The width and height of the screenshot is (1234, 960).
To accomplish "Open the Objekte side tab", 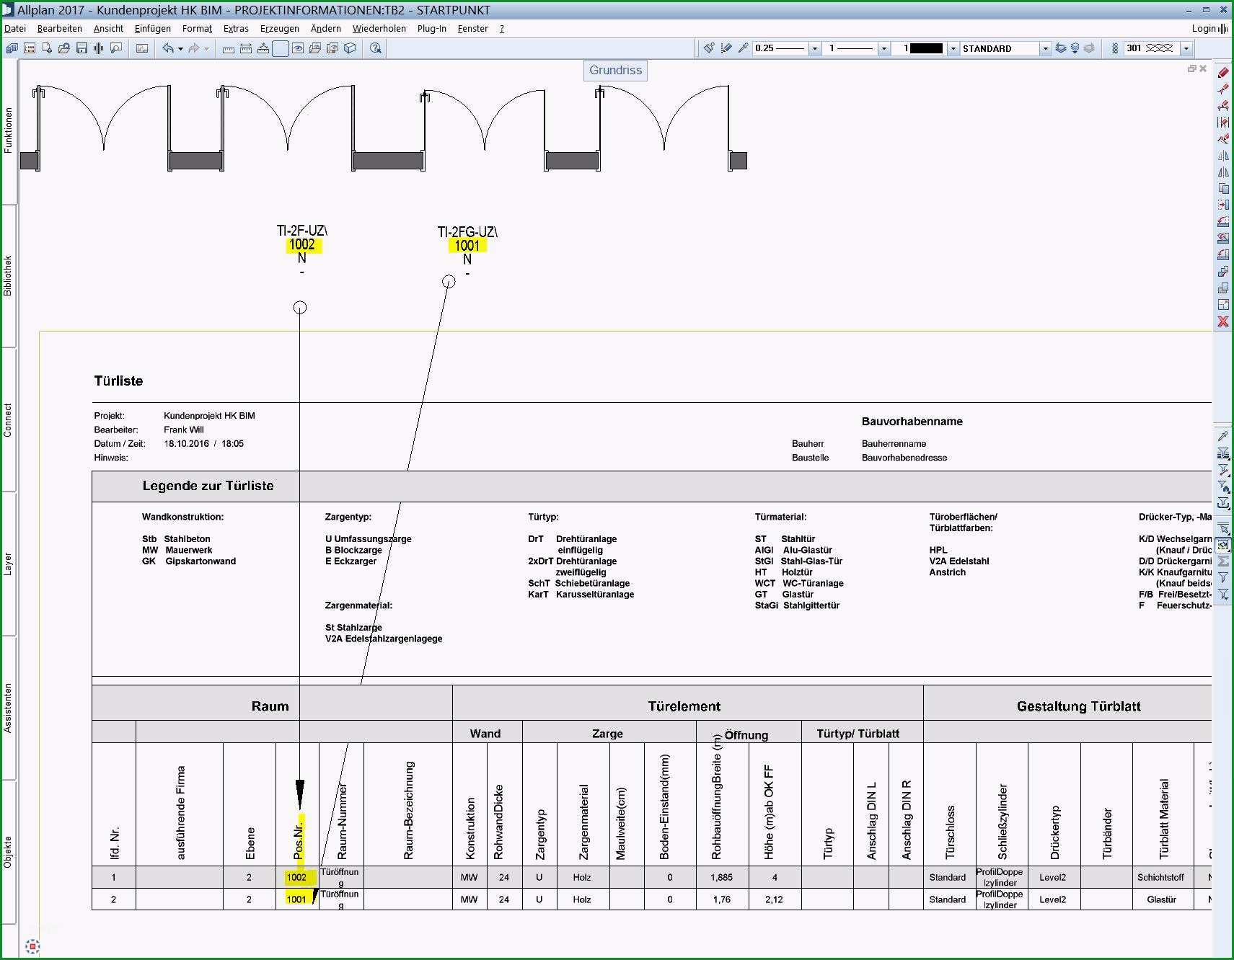I will [8, 852].
